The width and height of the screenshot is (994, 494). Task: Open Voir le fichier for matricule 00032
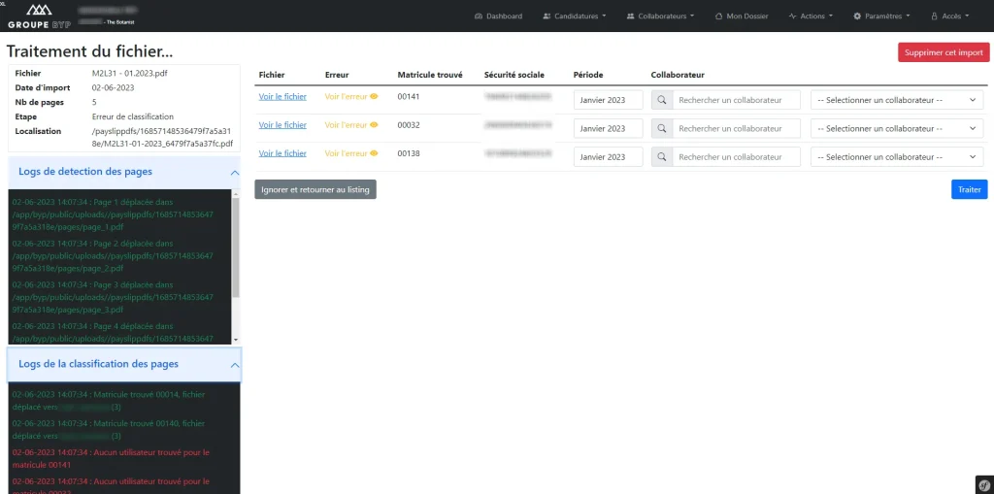point(282,125)
